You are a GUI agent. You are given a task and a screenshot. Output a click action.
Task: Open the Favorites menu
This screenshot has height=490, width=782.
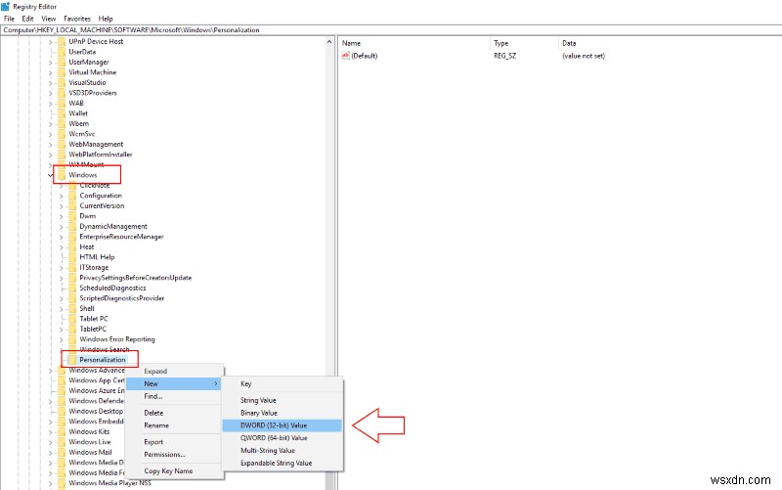point(77,19)
